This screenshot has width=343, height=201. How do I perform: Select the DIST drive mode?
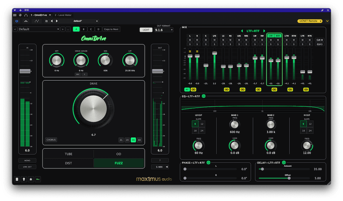click(x=69, y=163)
